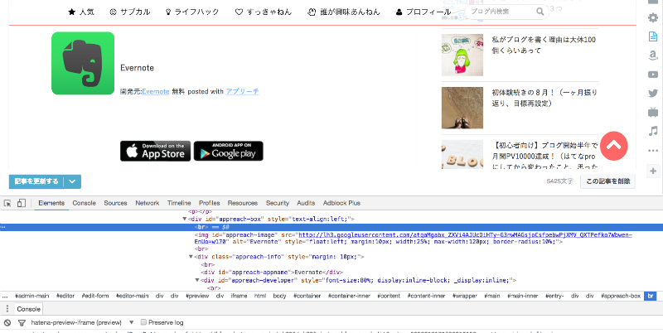Select the highlighted br element row
663x333 pixels.
(331, 227)
